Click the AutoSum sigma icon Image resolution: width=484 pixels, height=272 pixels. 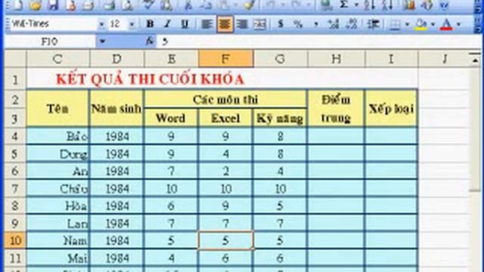(344, 5)
